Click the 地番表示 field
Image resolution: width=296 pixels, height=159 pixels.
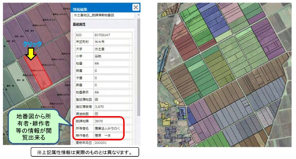(x=112, y=92)
